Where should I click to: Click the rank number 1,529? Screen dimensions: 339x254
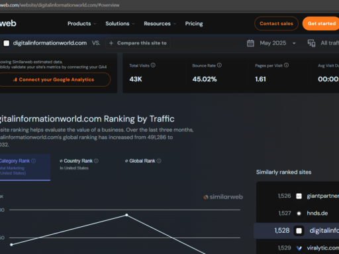point(284,248)
